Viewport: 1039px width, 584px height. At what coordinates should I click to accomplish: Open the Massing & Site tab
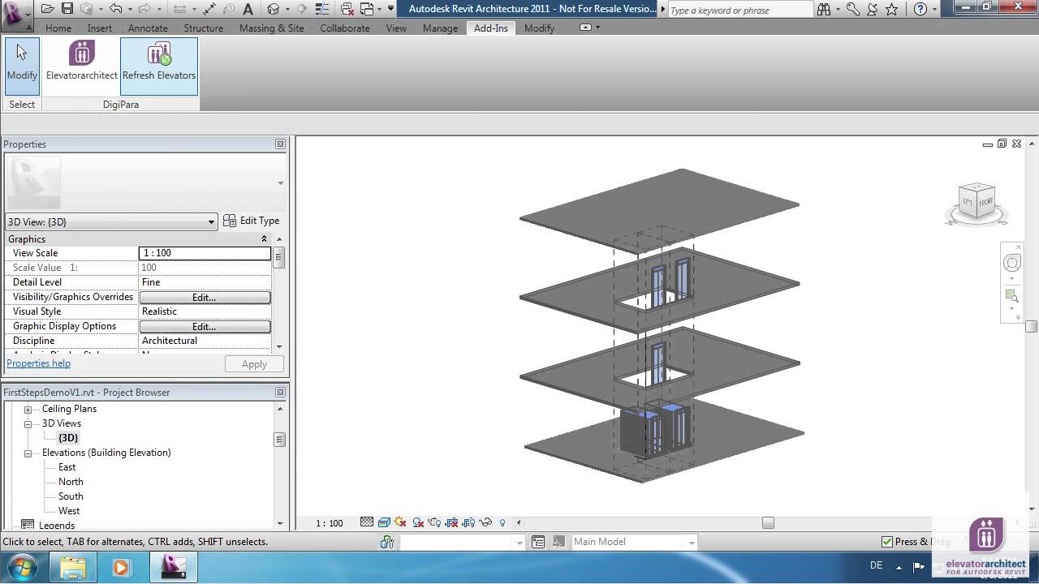271,28
